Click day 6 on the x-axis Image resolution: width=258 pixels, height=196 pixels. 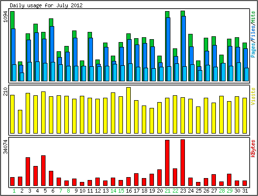point(53,191)
